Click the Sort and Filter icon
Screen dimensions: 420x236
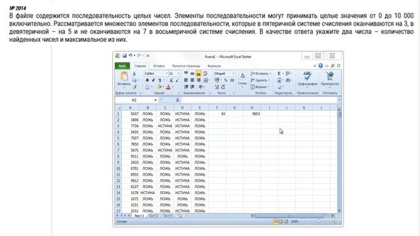click(x=288, y=73)
